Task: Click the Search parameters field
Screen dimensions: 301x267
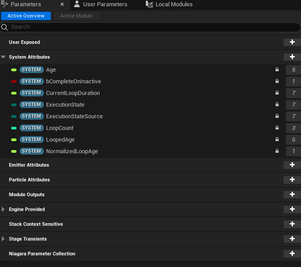Action: (150, 27)
